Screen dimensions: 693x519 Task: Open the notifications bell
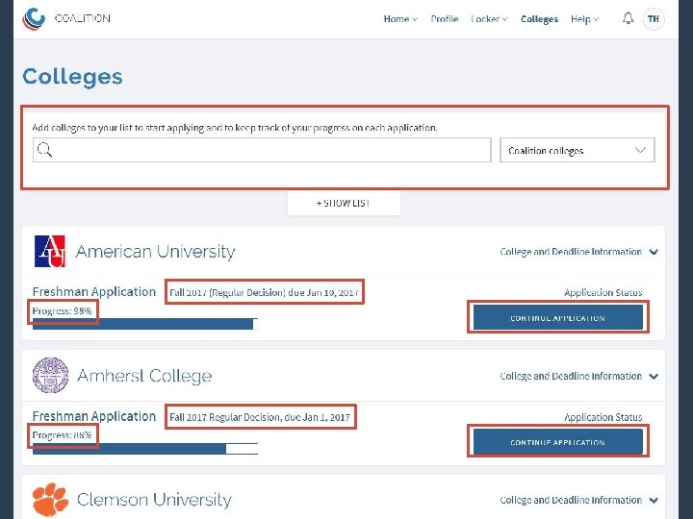click(x=628, y=18)
